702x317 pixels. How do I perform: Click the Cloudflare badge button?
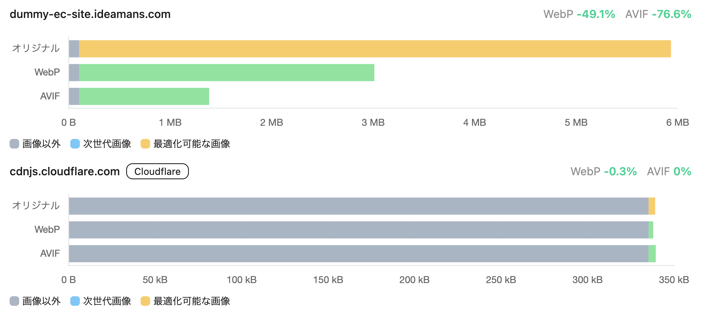click(x=157, y=171)
